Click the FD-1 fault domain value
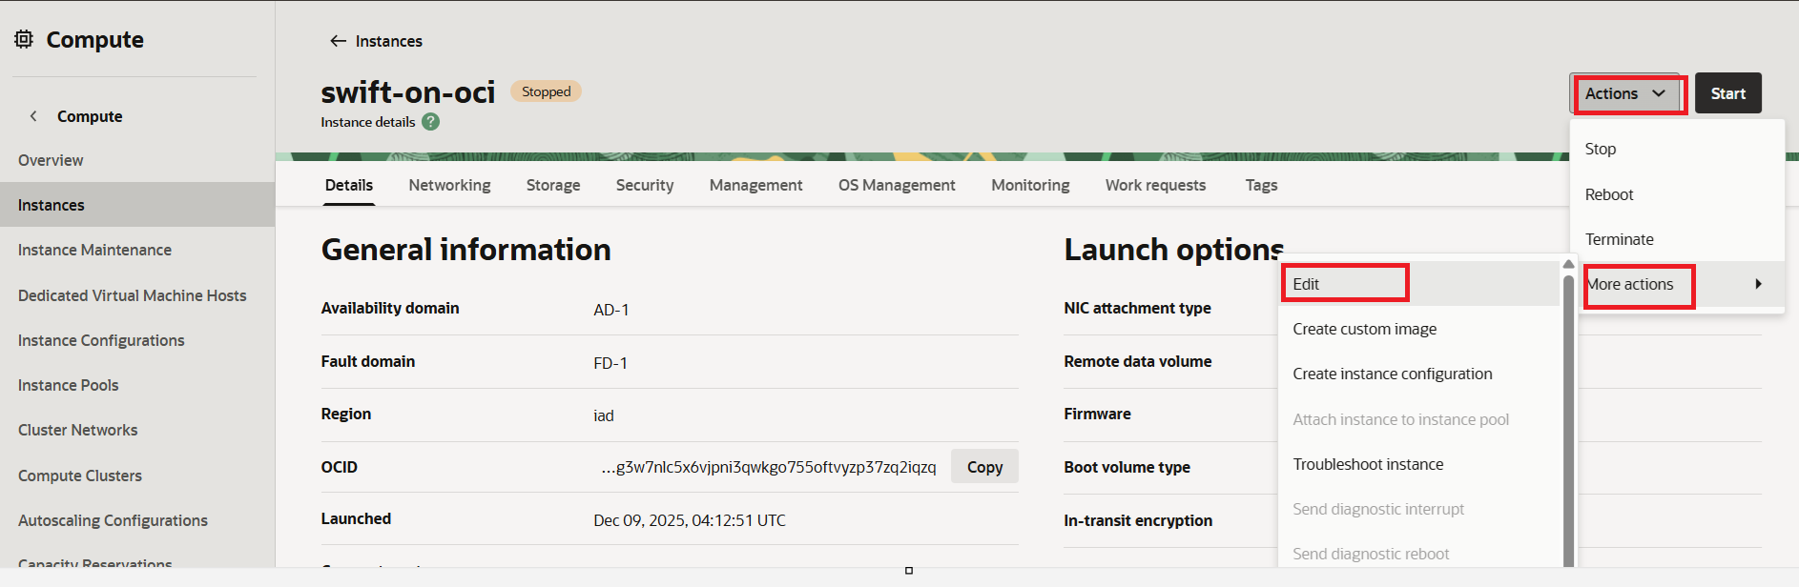 610,363
